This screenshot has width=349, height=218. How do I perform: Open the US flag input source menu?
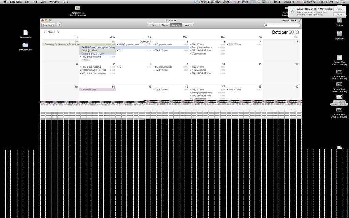298,2
